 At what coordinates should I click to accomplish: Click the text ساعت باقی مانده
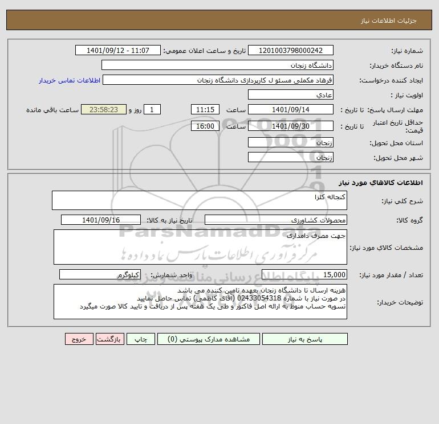click(52, 110)
